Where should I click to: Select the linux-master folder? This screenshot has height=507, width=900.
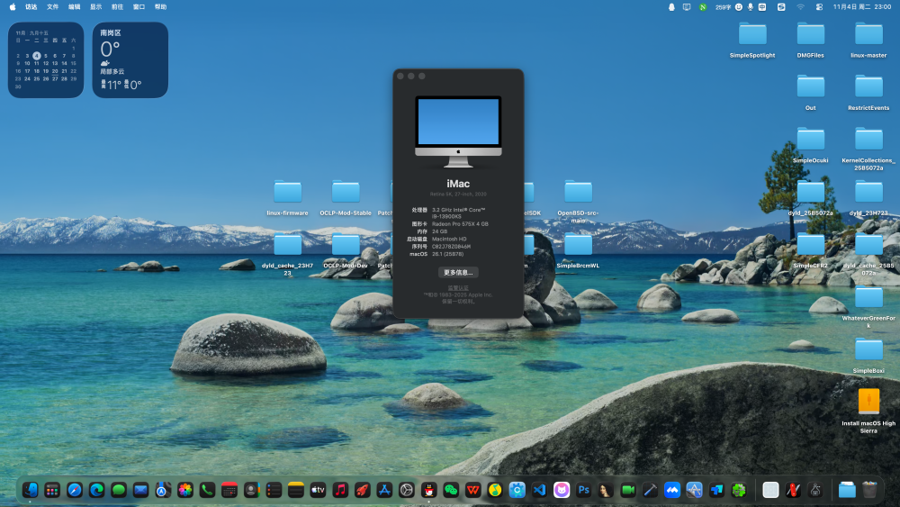(x=868, y=40)
